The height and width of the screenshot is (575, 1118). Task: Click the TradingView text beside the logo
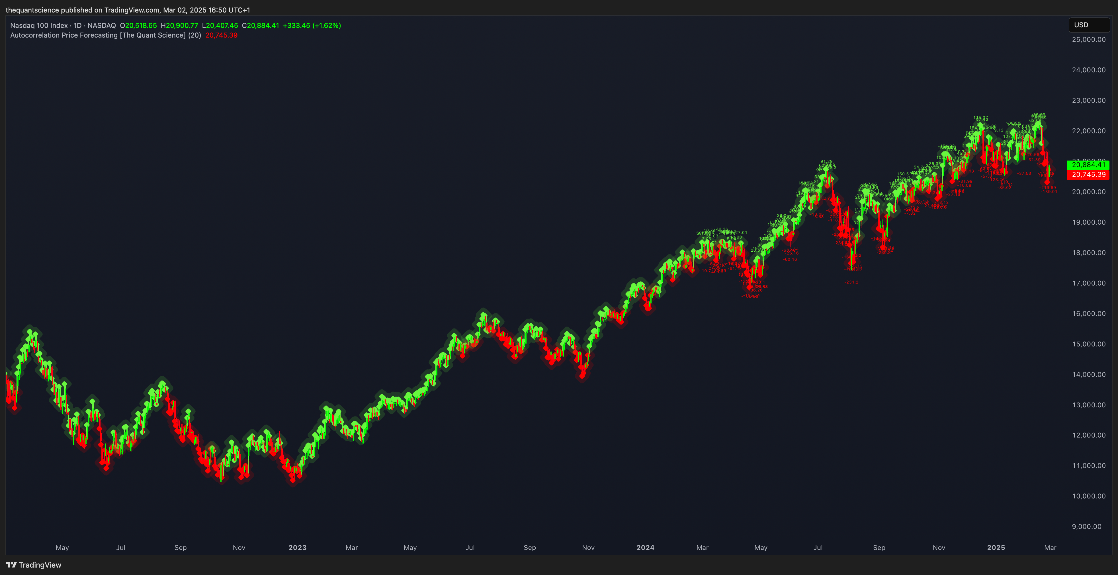tap(40, 564)
